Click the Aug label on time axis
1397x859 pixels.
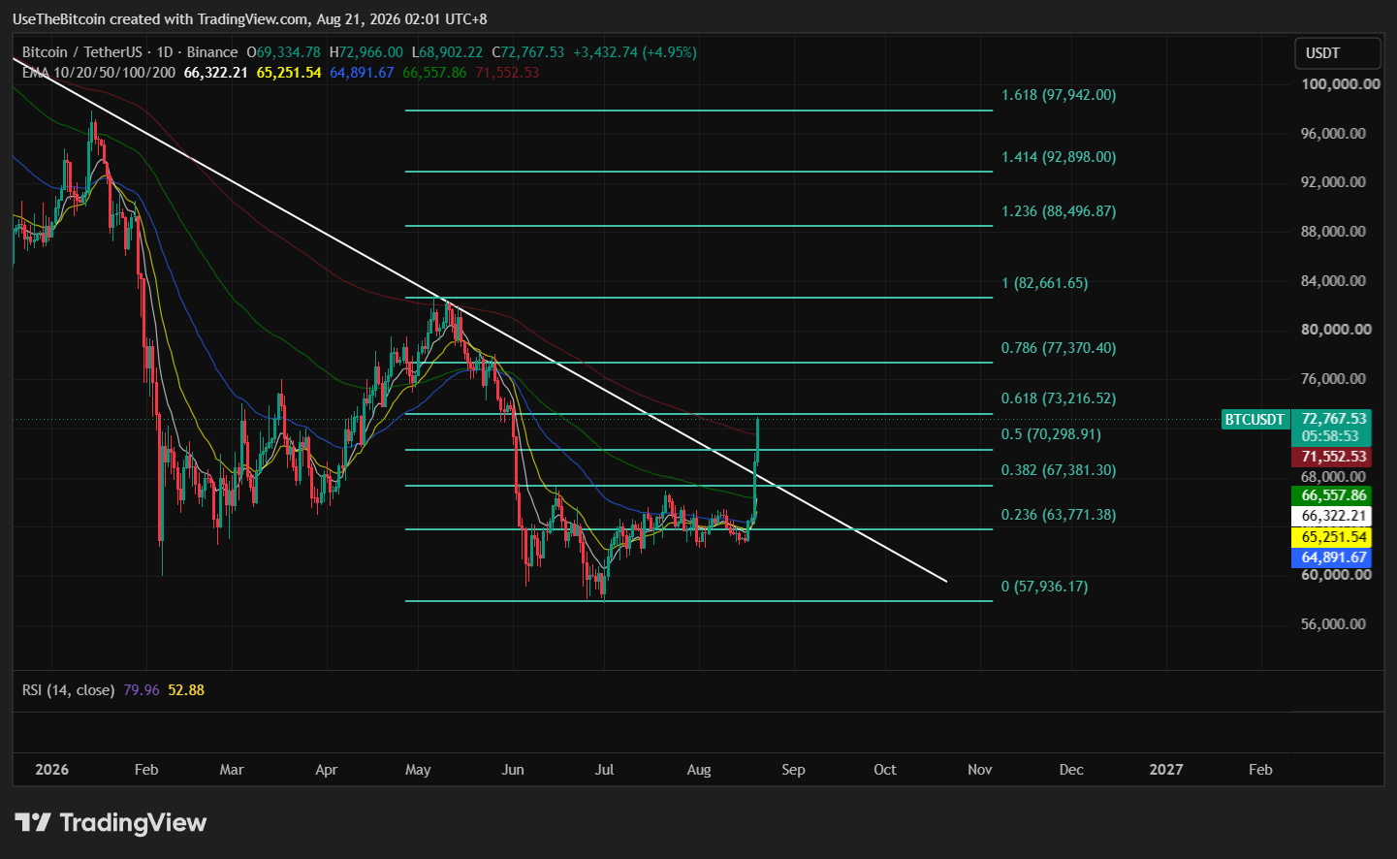pyautogui.click(x=699, y=770)
